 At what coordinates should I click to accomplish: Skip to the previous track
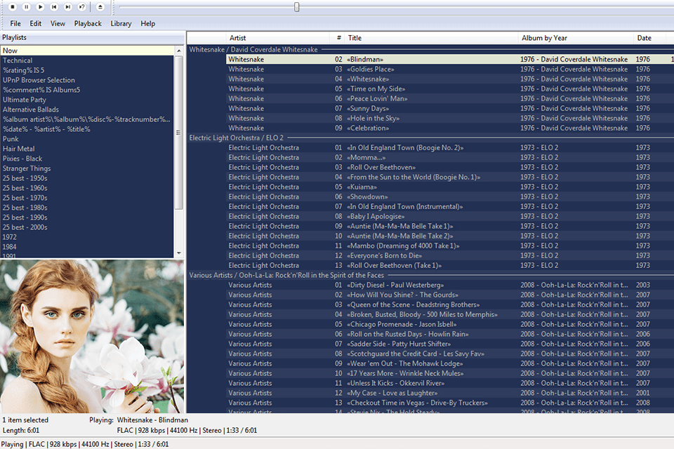(54, 6)
